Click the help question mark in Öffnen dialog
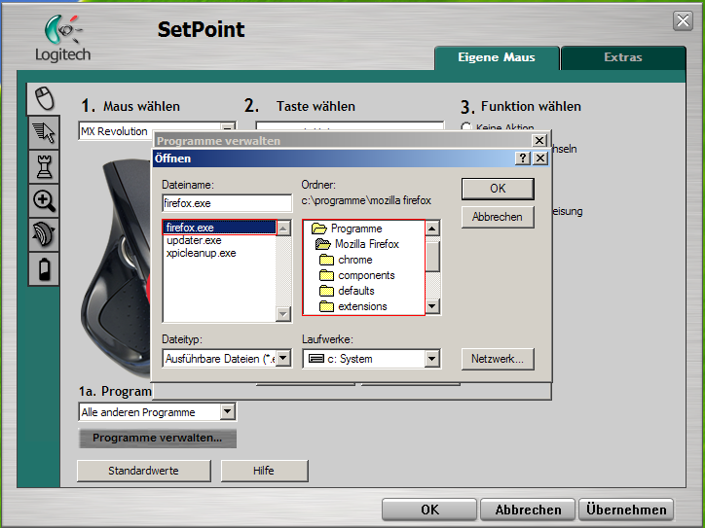 tap(522, 158)
